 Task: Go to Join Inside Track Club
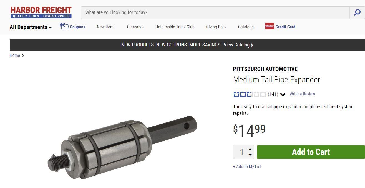click(175, 27)
